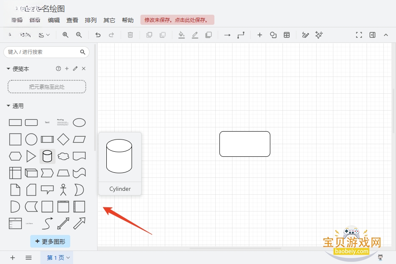Viewport: 396px width, 264px height.
Task: Toggle the shadow icon in toolbar
Action: pos(209,35)
